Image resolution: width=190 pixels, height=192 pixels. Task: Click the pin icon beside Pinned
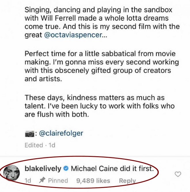pos(42,181)
